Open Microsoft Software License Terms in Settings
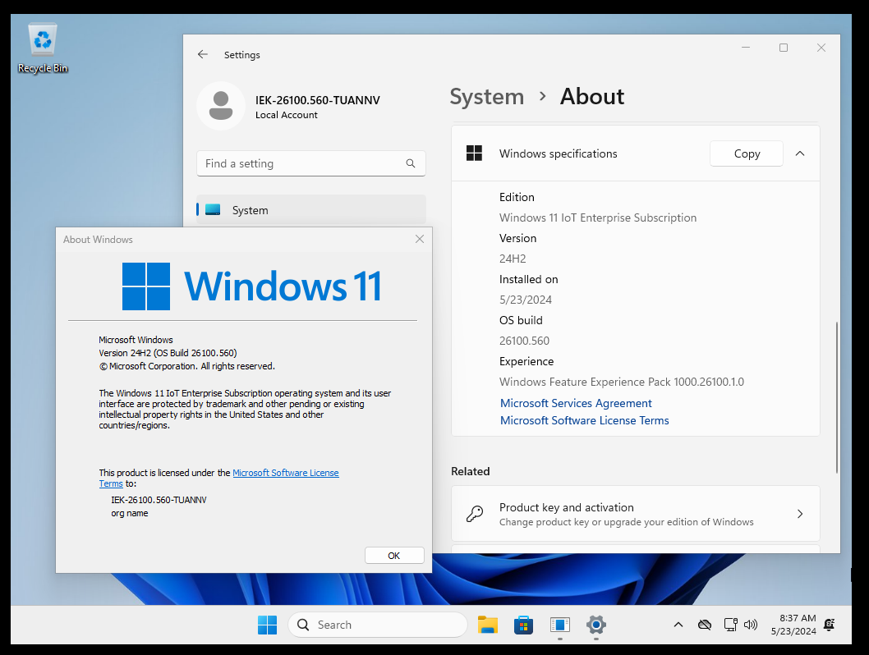Screen dimensions: 869x655 pyautogui.click(x=584, y=420)
